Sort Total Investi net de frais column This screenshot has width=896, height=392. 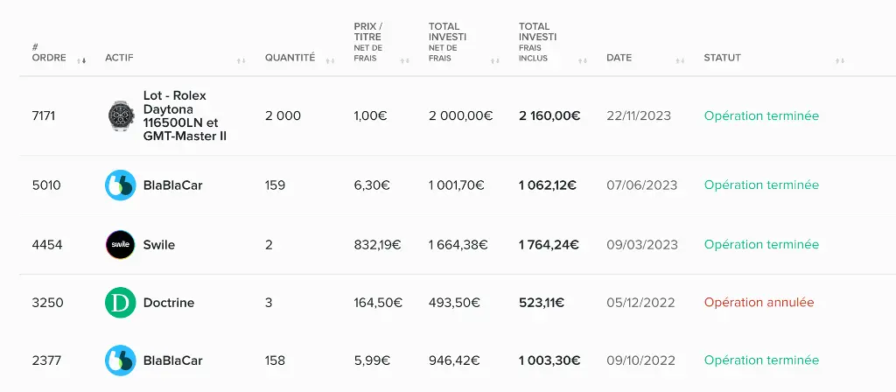click(x=495, y=60)
